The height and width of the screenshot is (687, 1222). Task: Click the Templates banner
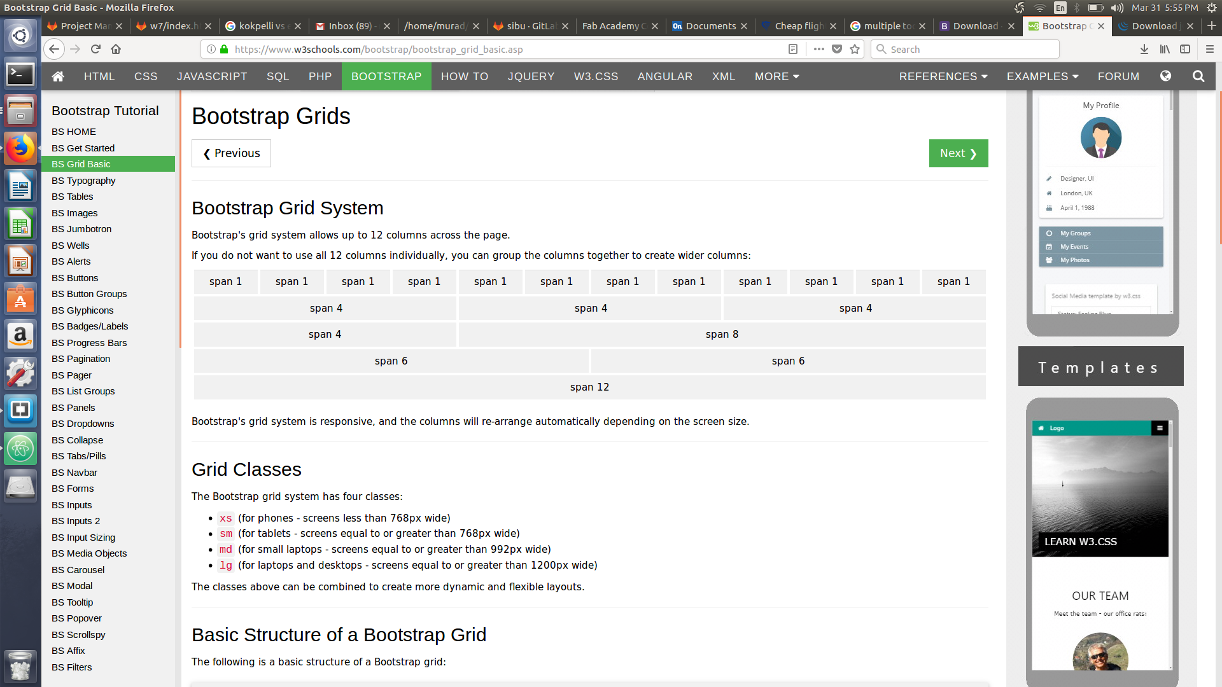[x=1100, y=366]
